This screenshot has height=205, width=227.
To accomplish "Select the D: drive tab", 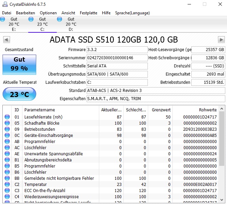I will 71,24.
